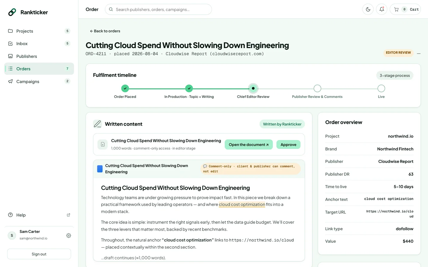Image resolution: width=428 pixels, height=267 pixels.
Task: Click the $440 order value
Action: coord(408,241)
